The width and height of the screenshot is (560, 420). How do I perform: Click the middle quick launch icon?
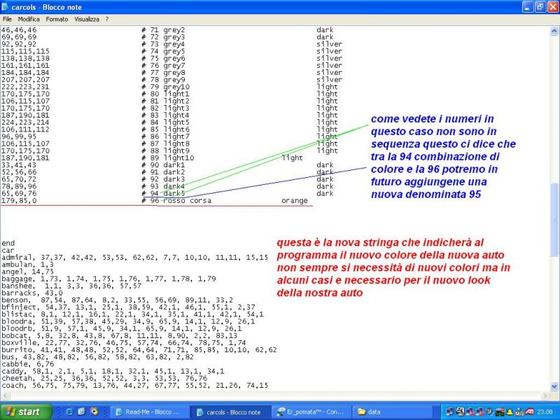tap(82, 412)
